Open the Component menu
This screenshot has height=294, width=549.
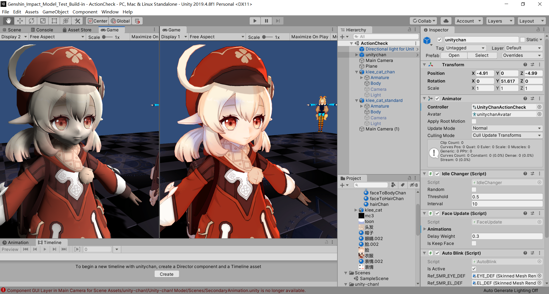[x=85, y=12]
